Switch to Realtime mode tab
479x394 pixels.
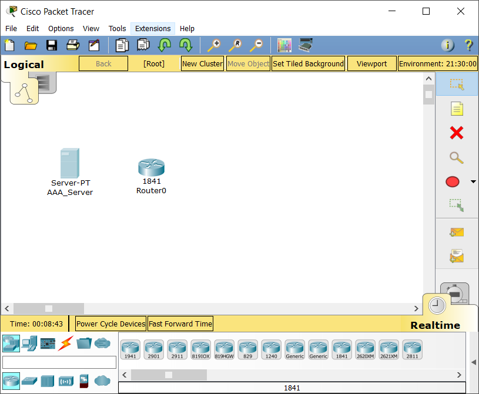pyautogui.click(x=437, y=306)
